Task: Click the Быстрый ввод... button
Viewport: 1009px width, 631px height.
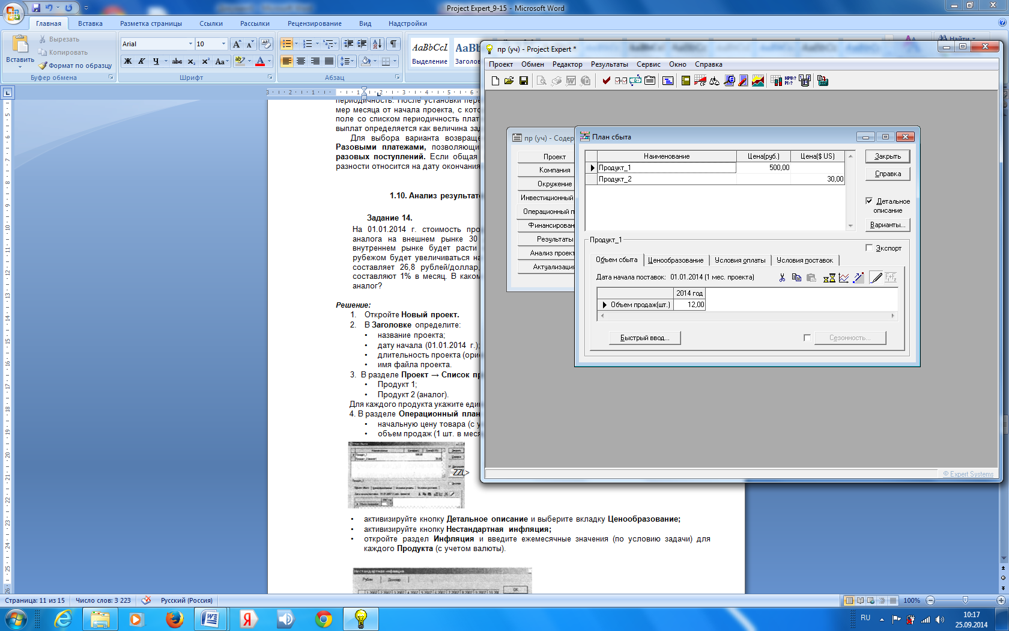Action: click(x=644, y=338)
